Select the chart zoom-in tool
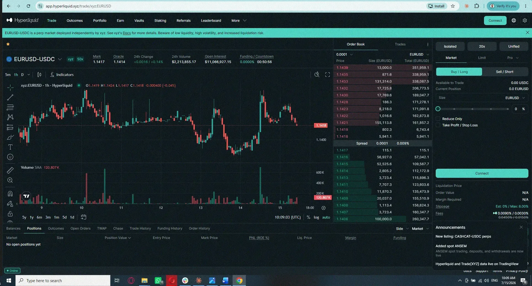This screenshot has width=532, height=286. 10,180
